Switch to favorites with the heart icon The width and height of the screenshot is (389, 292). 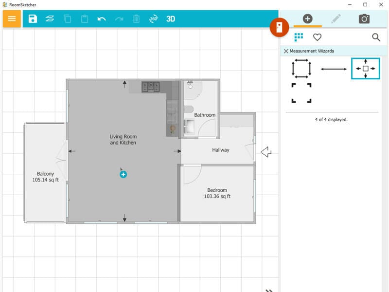tap(318, 37)
